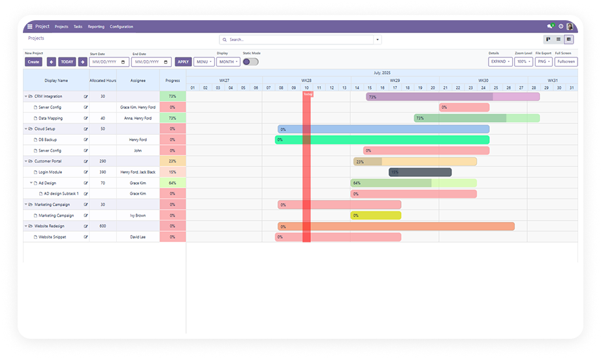This screenshot has height=359, width=601.
Task: Open the user avatar menu
Action: pyautogui.click(x=570, y=27)
